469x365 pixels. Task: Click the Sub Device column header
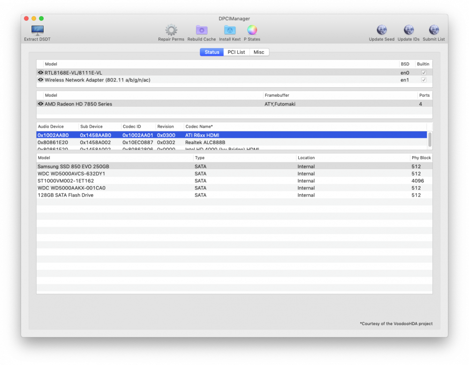(x=100, y=127)
